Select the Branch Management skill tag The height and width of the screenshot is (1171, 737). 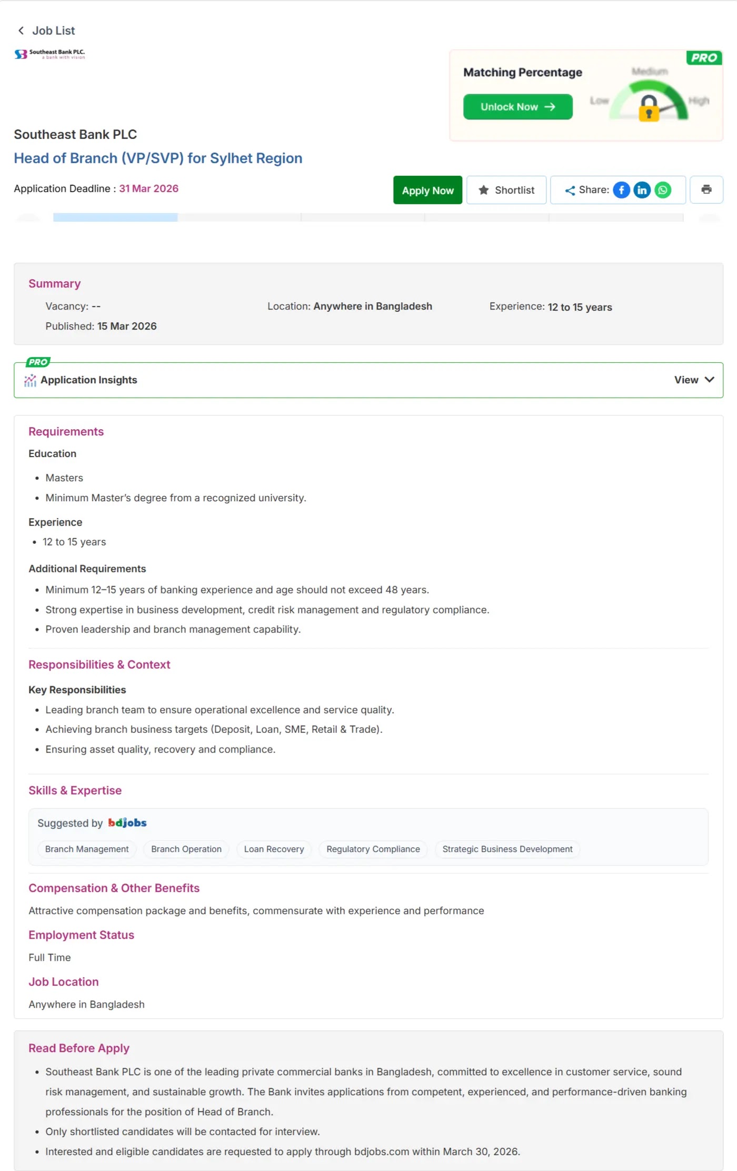tap(87, 849)
